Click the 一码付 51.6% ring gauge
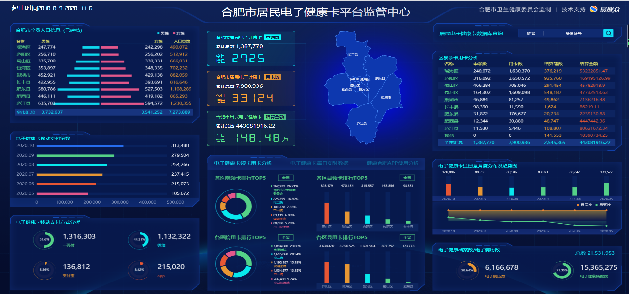The width and height of the screenshot is (629, 294). [x=44, y=240]
